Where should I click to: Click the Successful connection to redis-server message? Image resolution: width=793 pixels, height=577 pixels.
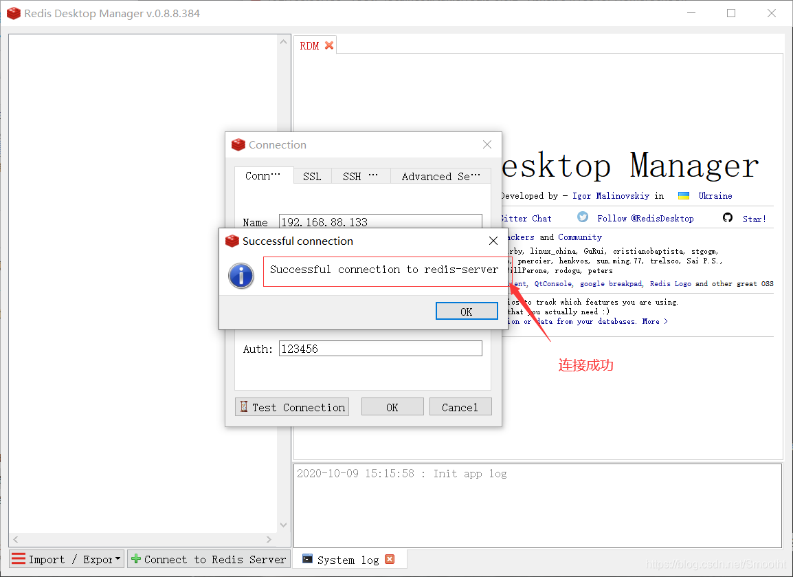[384, 270]
